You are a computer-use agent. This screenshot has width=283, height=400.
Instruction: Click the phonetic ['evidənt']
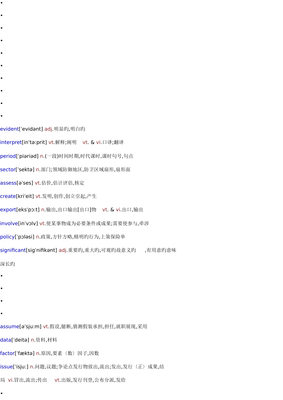[x=31, y=129]
